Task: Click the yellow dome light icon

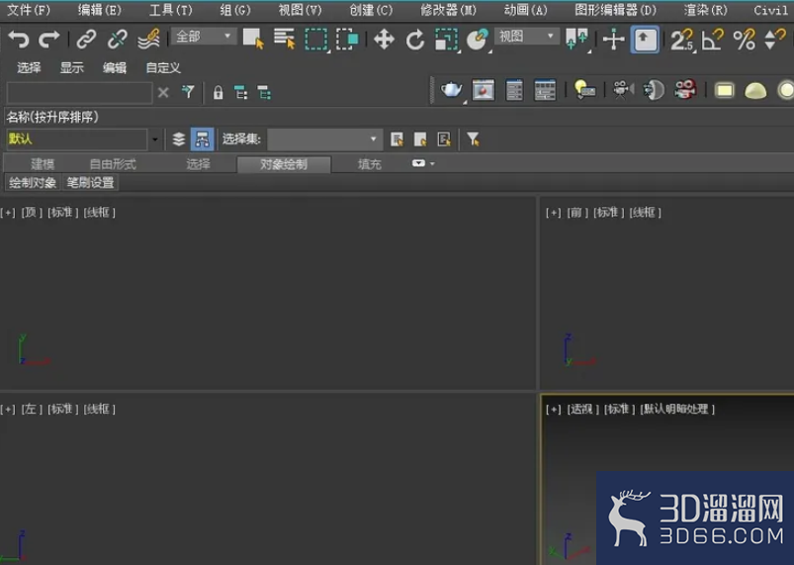Action: pyautogui.click(x=755, y=91)
